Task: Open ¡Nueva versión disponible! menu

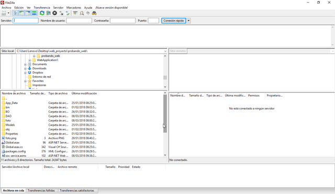Action: (111, 7)
